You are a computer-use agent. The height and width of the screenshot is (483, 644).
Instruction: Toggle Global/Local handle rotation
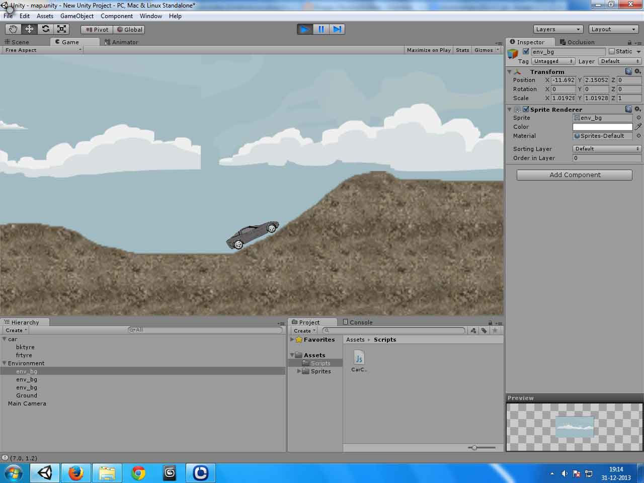[129, 30]
